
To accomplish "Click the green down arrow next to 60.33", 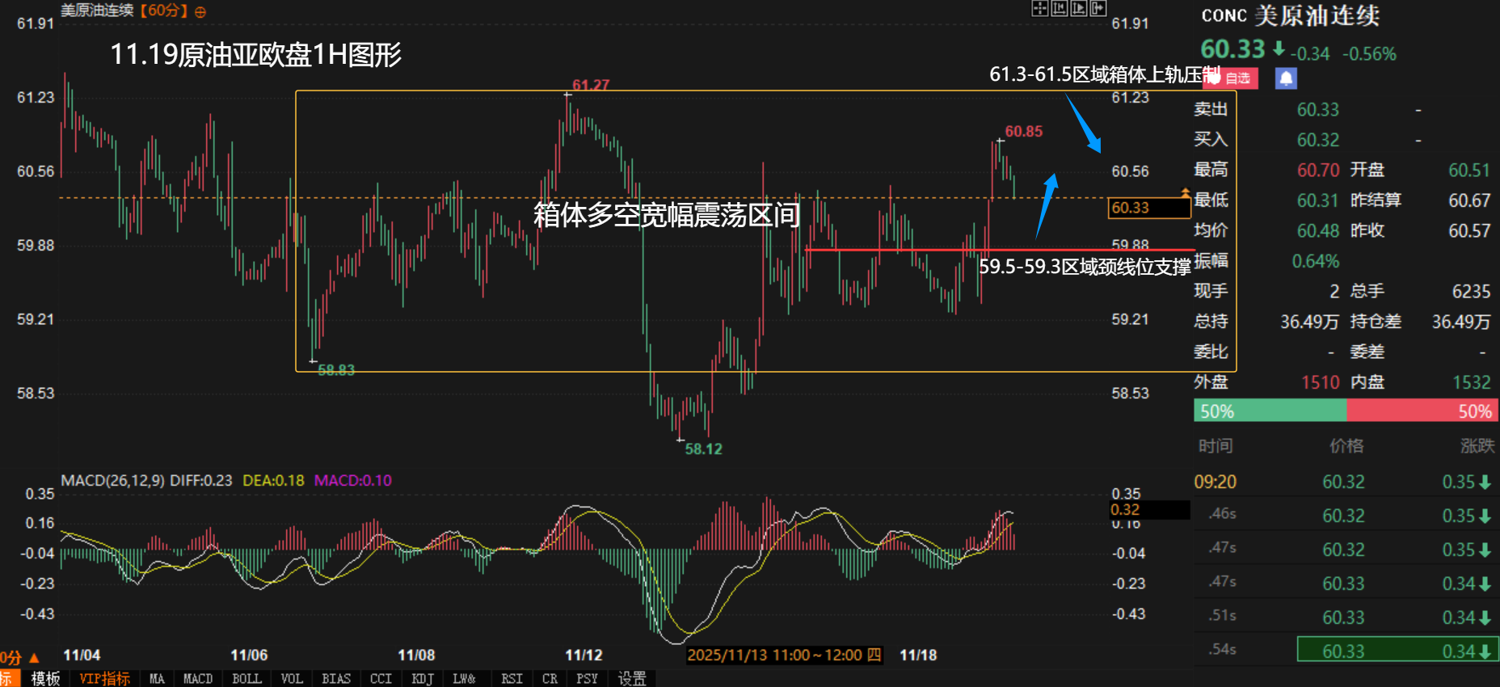I will 1279,49.
